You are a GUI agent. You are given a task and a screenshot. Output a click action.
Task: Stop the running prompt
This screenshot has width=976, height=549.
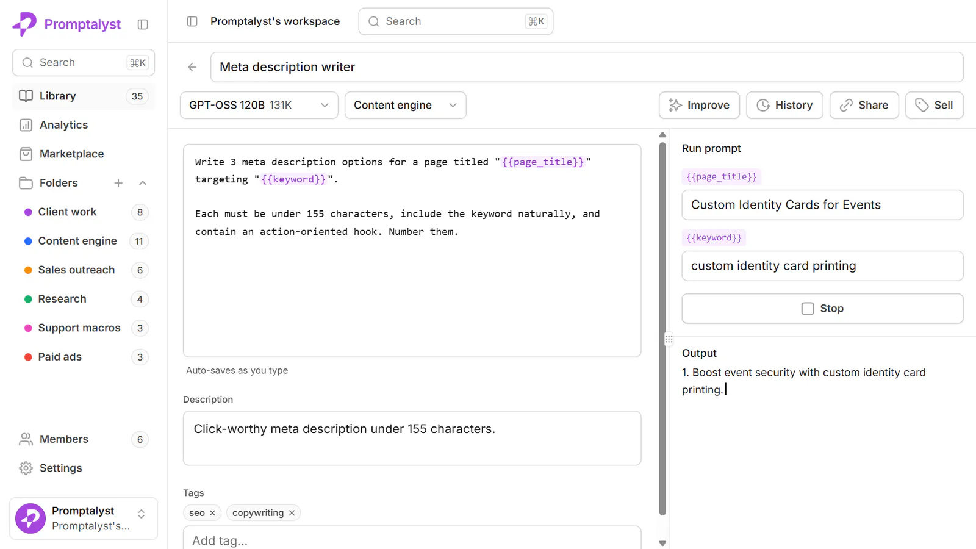822,309
